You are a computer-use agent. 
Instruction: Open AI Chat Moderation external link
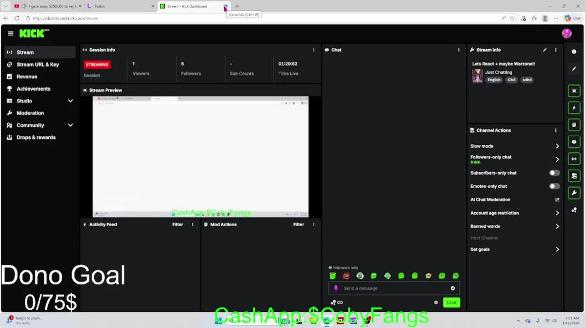(x=557, y=200)
